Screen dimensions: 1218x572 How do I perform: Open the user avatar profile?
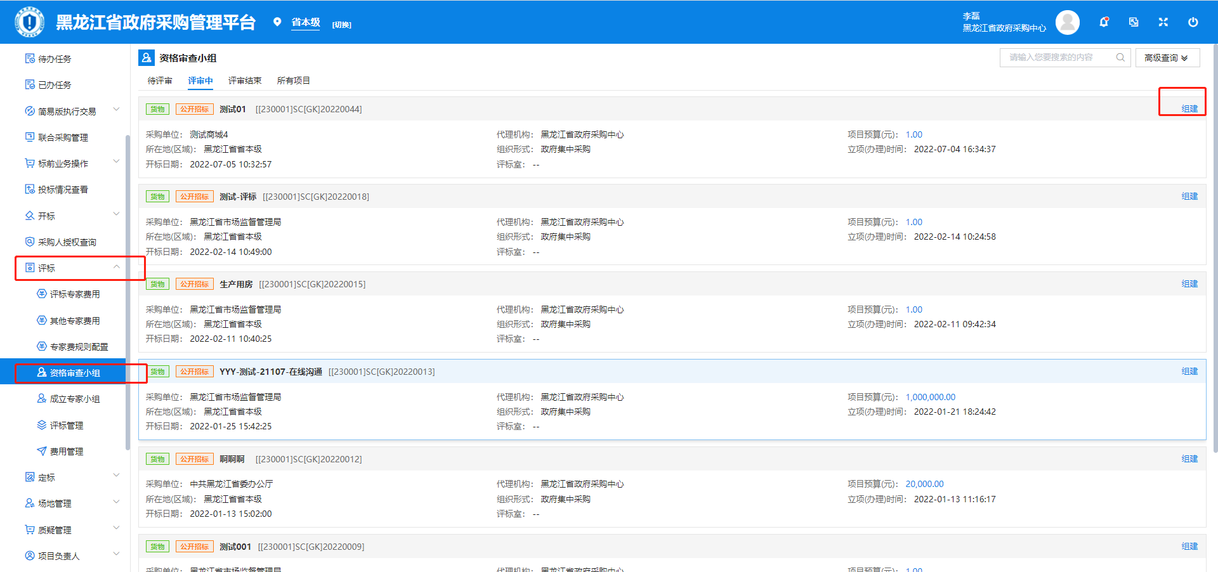[x=1068, y=22]
